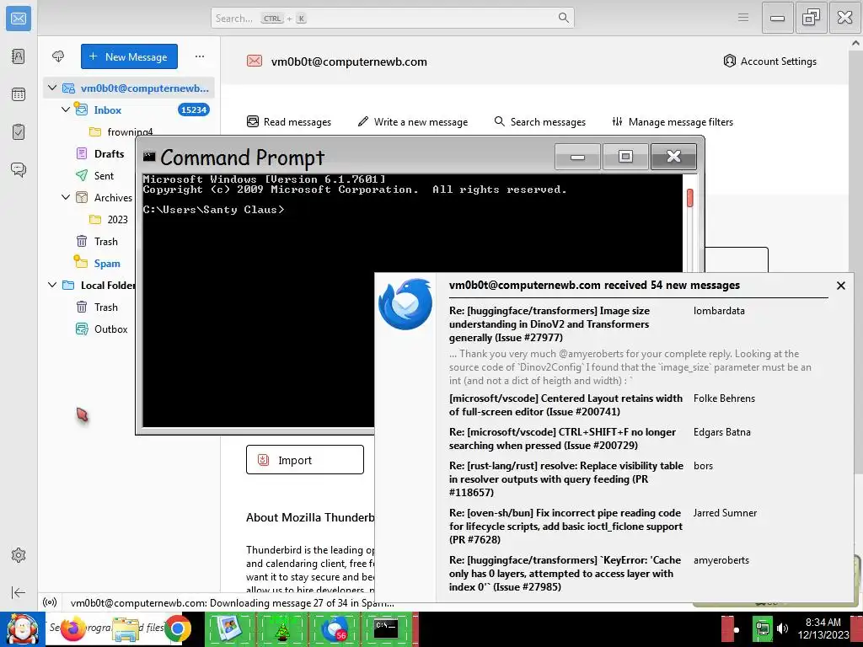Open File Explorer from the taskbar

126,629
